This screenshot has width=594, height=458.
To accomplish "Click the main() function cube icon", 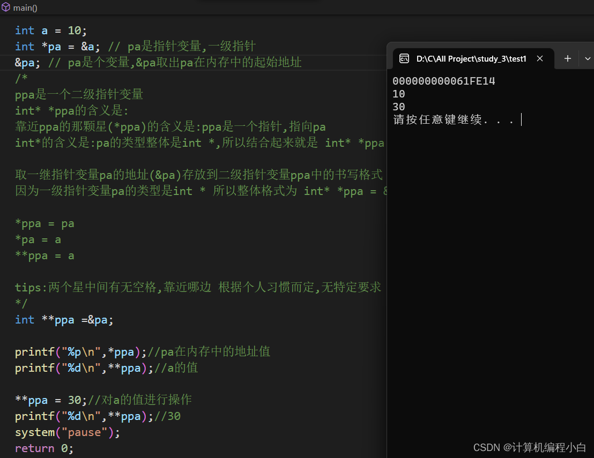I will click(6, 7).
